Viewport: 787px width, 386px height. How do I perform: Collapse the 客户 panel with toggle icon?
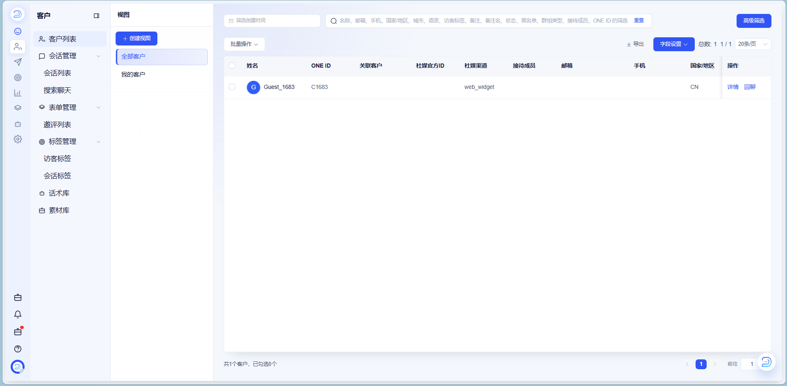[x=97, y=16]
